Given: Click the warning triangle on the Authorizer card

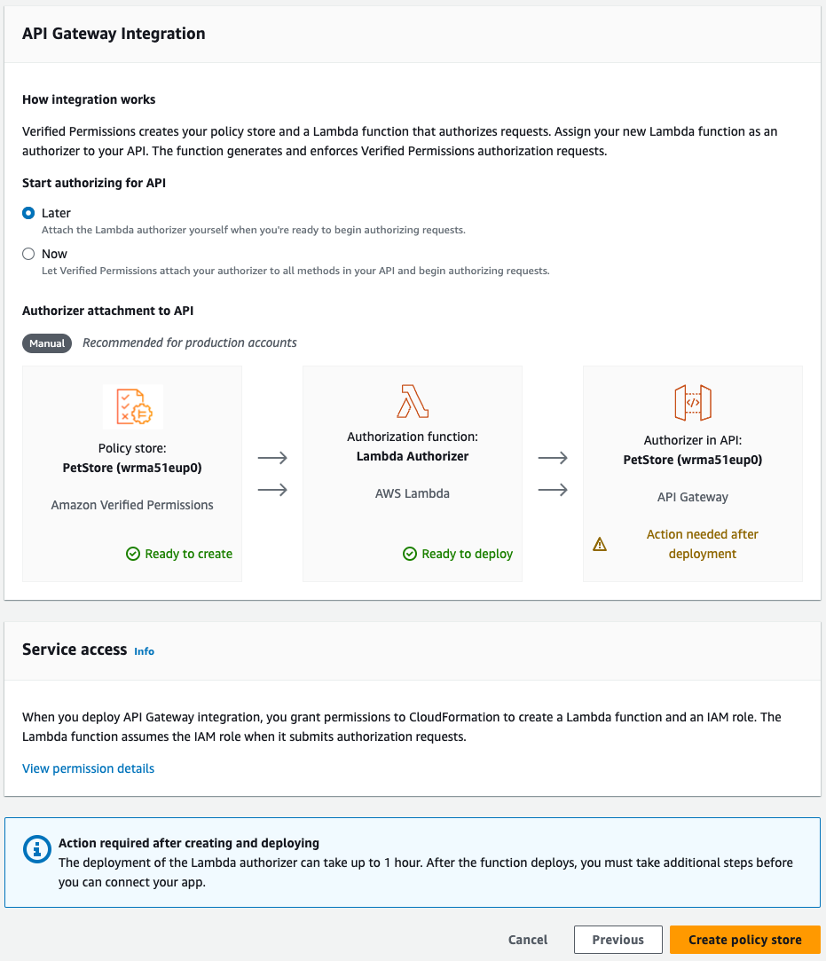Looking at the screenshot, I should click(600, 544).
